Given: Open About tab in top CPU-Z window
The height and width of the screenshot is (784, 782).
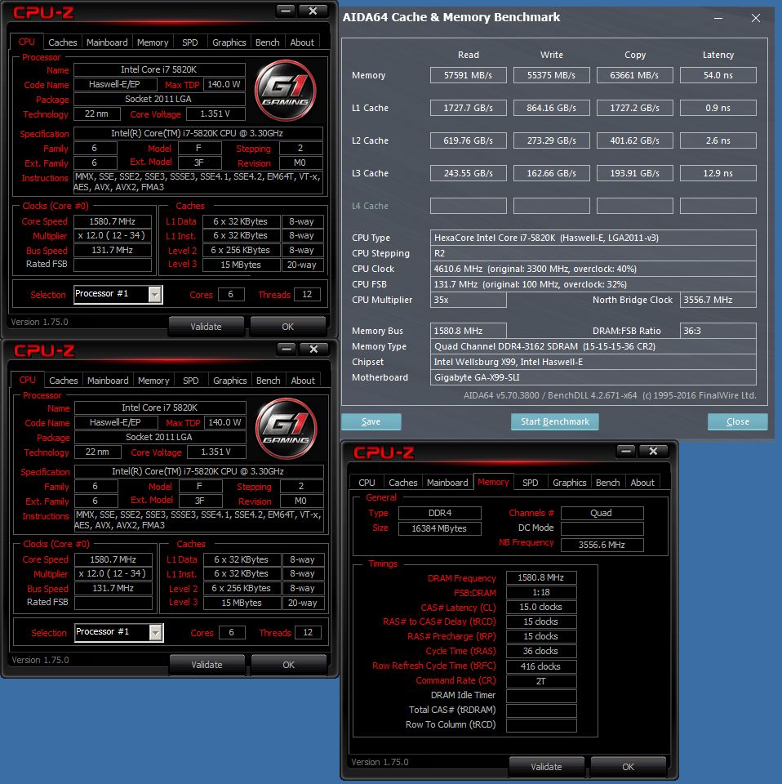Looking at the screenshot, I should (x=302, y=42).
